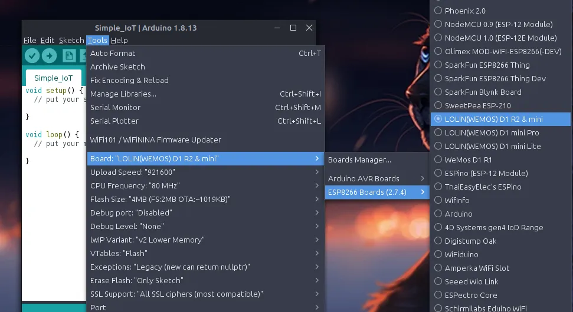Maximize the Arduino window
Screen dimensions: 573x312
coord(293,28)
